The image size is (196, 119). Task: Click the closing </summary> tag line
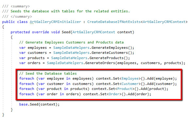(x=17, y=17)
